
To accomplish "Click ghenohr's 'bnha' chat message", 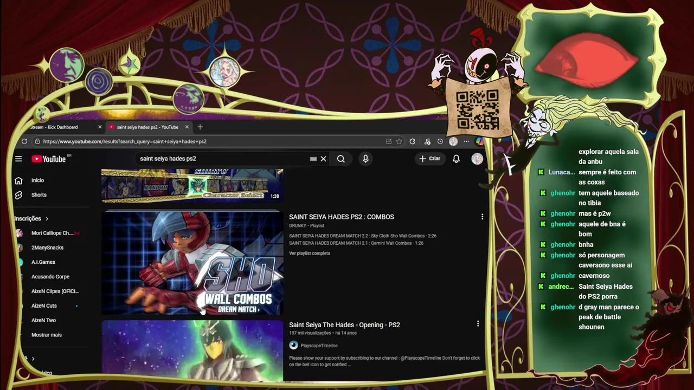I will 586,244.
